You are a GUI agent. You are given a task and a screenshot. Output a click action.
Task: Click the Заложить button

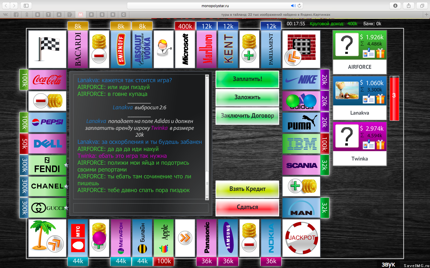coord(247,97)
